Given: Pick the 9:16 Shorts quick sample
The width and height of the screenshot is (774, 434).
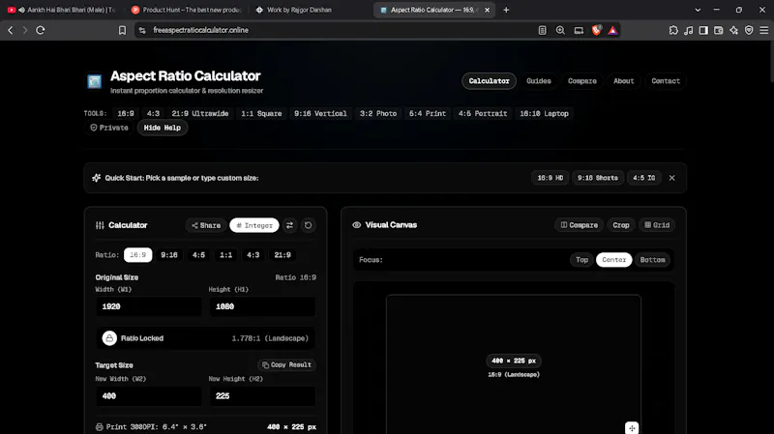Looking at the screenshot, I should coord(598,178).
